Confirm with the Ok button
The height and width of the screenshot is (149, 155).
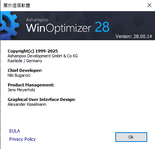click(x=131, y=137)
